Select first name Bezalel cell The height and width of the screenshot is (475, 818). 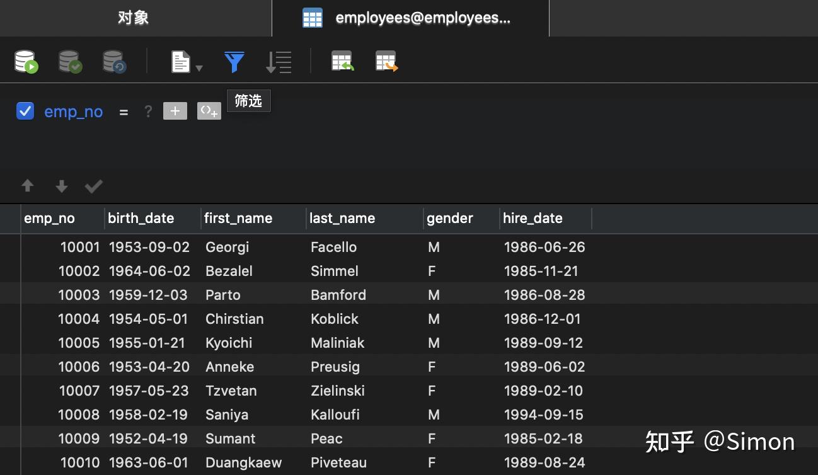tap(254, 271)
